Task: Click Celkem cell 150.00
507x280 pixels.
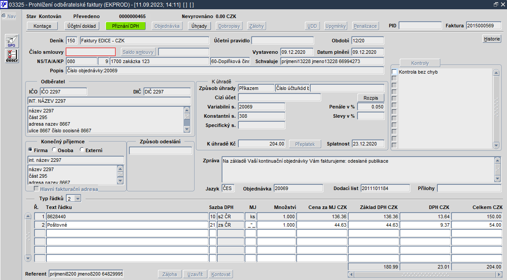Action: click(x=477, y=217)
